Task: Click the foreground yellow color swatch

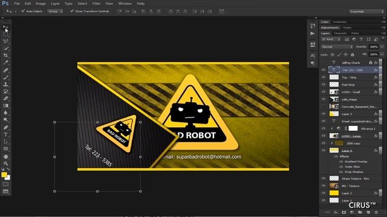Action: [x=4, y=174]
